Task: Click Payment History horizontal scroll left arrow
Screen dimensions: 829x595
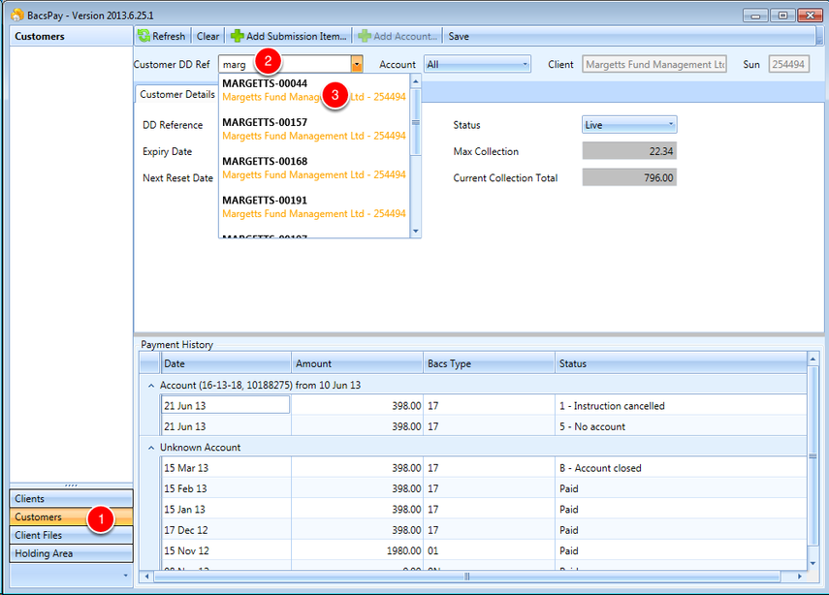Action: [147, 577]
